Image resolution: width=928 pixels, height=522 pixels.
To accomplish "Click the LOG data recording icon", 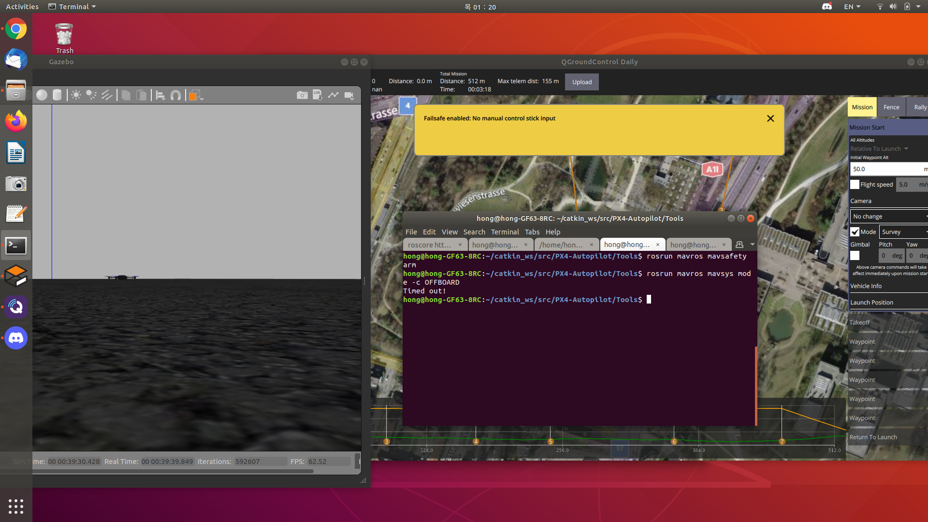I will (318, 95).
